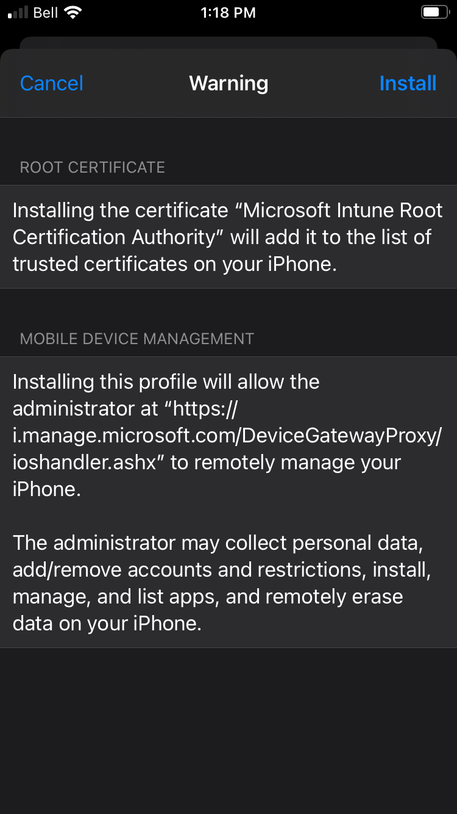The image size is (457, 814).
Task: Tap the Warning title in the header
Action: 228,84
